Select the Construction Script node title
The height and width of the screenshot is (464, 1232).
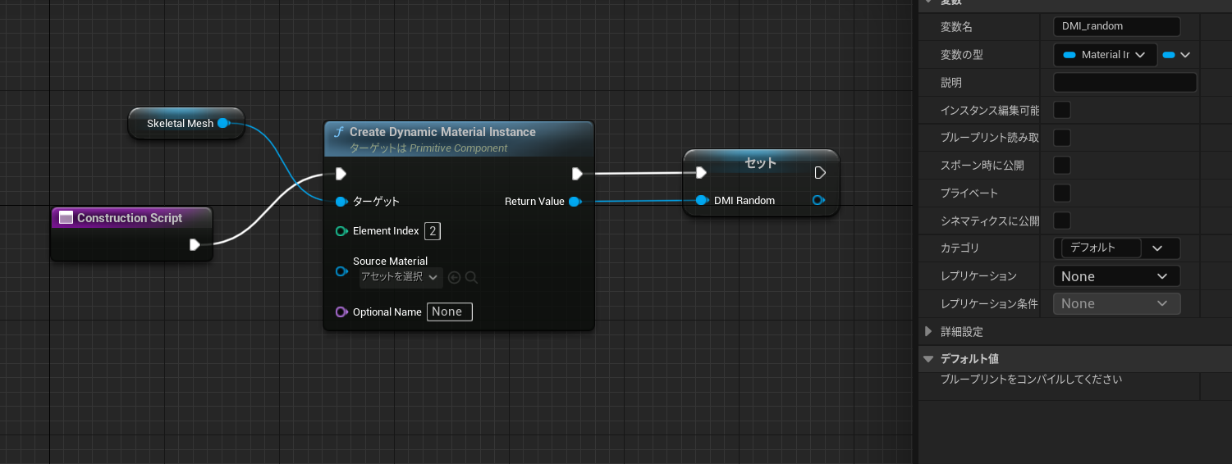click(130, 218)
